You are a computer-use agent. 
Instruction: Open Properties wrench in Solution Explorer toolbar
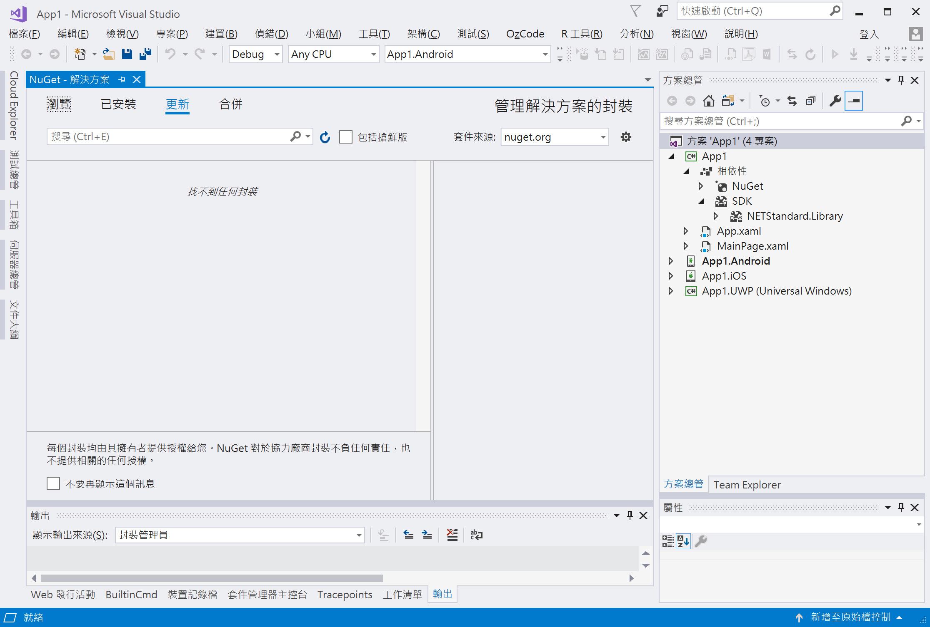[835, 101]
